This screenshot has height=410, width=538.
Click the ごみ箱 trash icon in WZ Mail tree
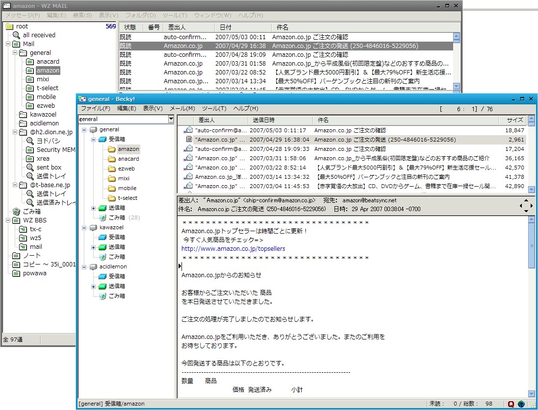point(17,212)
